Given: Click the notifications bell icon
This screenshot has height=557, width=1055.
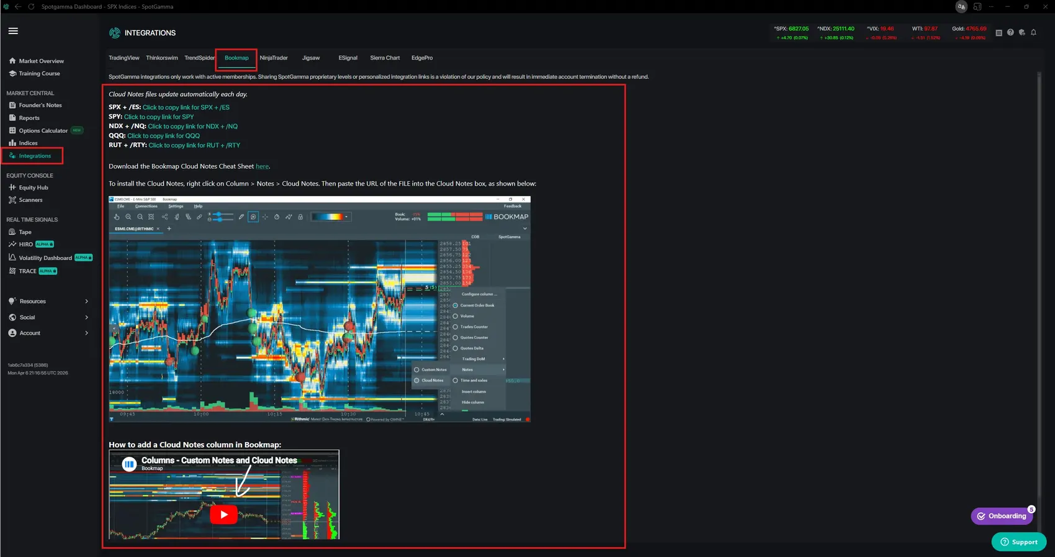Looking at the screenshot, I should pyautogui.click(x=1033, y=32).
